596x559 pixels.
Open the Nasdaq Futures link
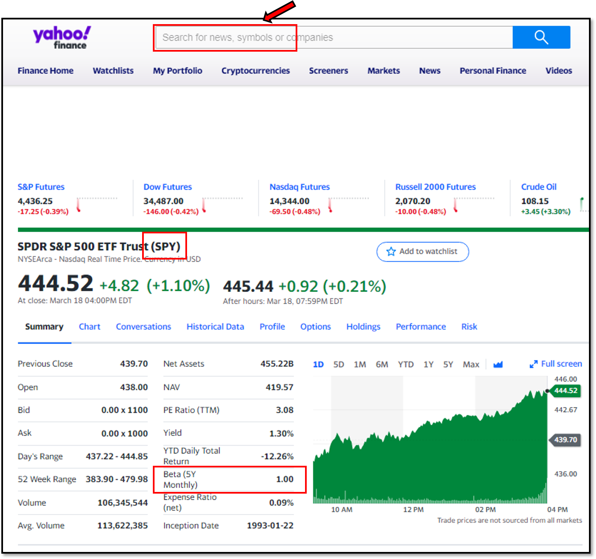click(300, 187)
